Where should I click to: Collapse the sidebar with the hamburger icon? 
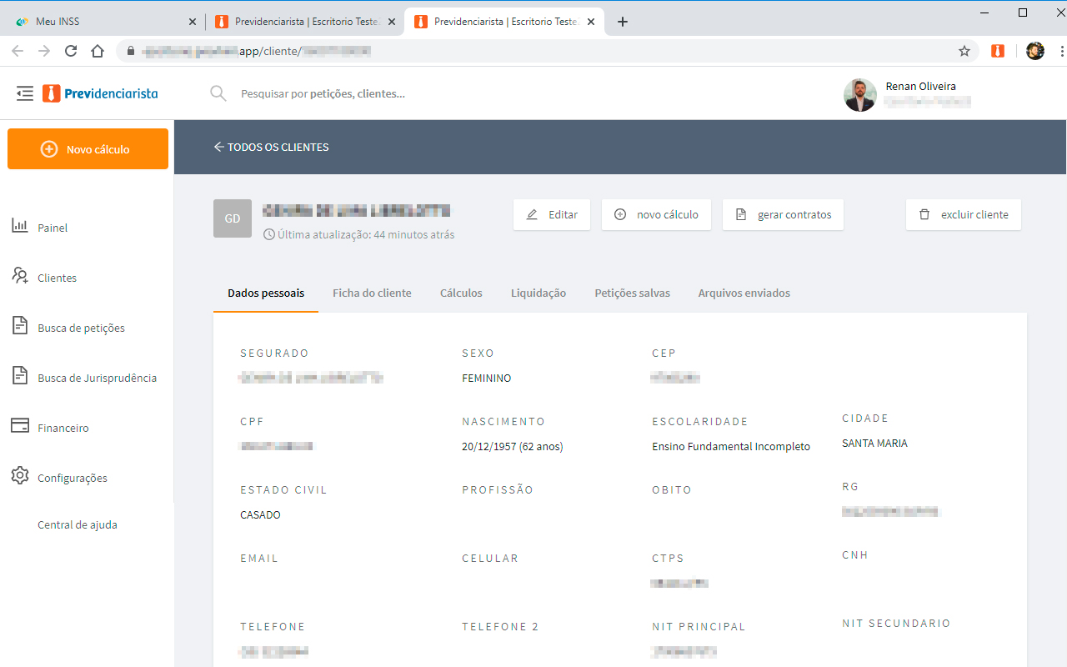pos(24,93)
